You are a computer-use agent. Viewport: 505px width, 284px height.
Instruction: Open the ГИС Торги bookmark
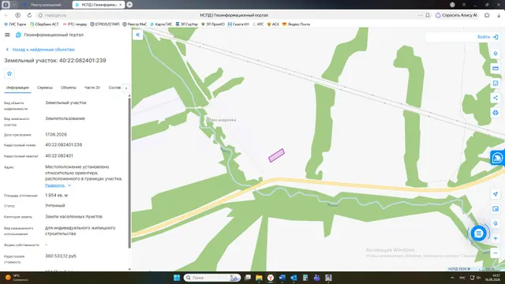pos(15,24)
